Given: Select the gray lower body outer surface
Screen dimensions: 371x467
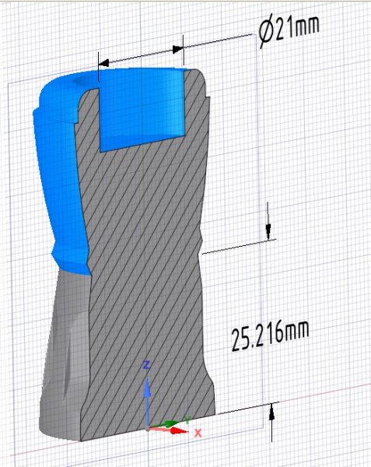Looking at the screenshot, I should (64, 354).
